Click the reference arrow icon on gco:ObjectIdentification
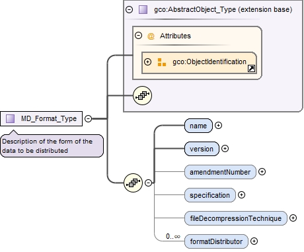This screenshot has height=252, width=304. (251, 69)
